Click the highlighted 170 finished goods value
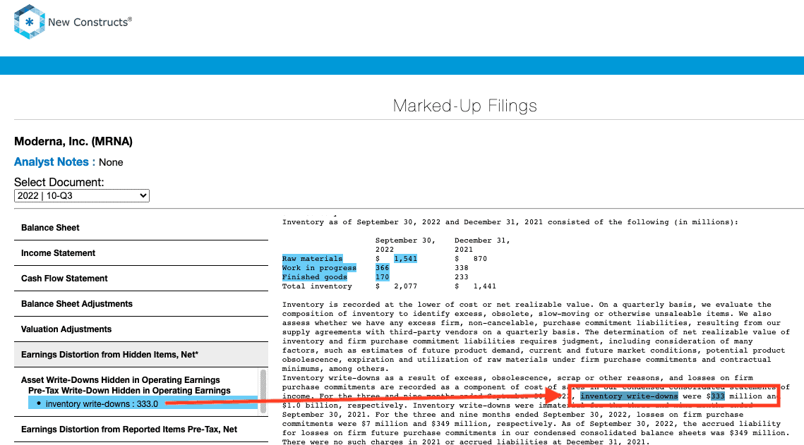The height and width of the screenshot is (445, 804). (382, 277)
